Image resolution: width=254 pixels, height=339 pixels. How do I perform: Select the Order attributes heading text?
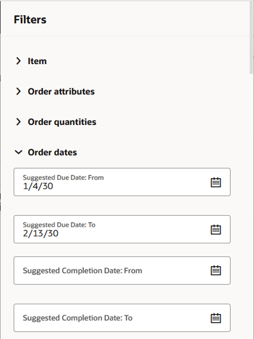point(61,91)
